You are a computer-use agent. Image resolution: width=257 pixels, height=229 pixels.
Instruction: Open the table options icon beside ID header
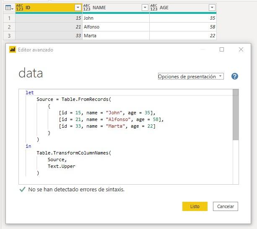tap(9, 8)
